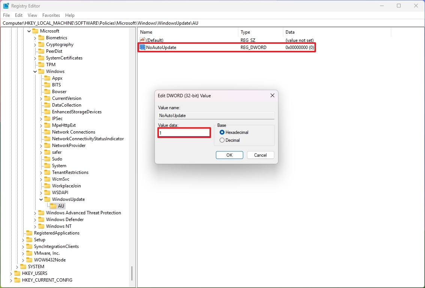Viewport: 425px width, 288px height.
Task: Click the TPM folder icon
Action: tap(41, 64)
